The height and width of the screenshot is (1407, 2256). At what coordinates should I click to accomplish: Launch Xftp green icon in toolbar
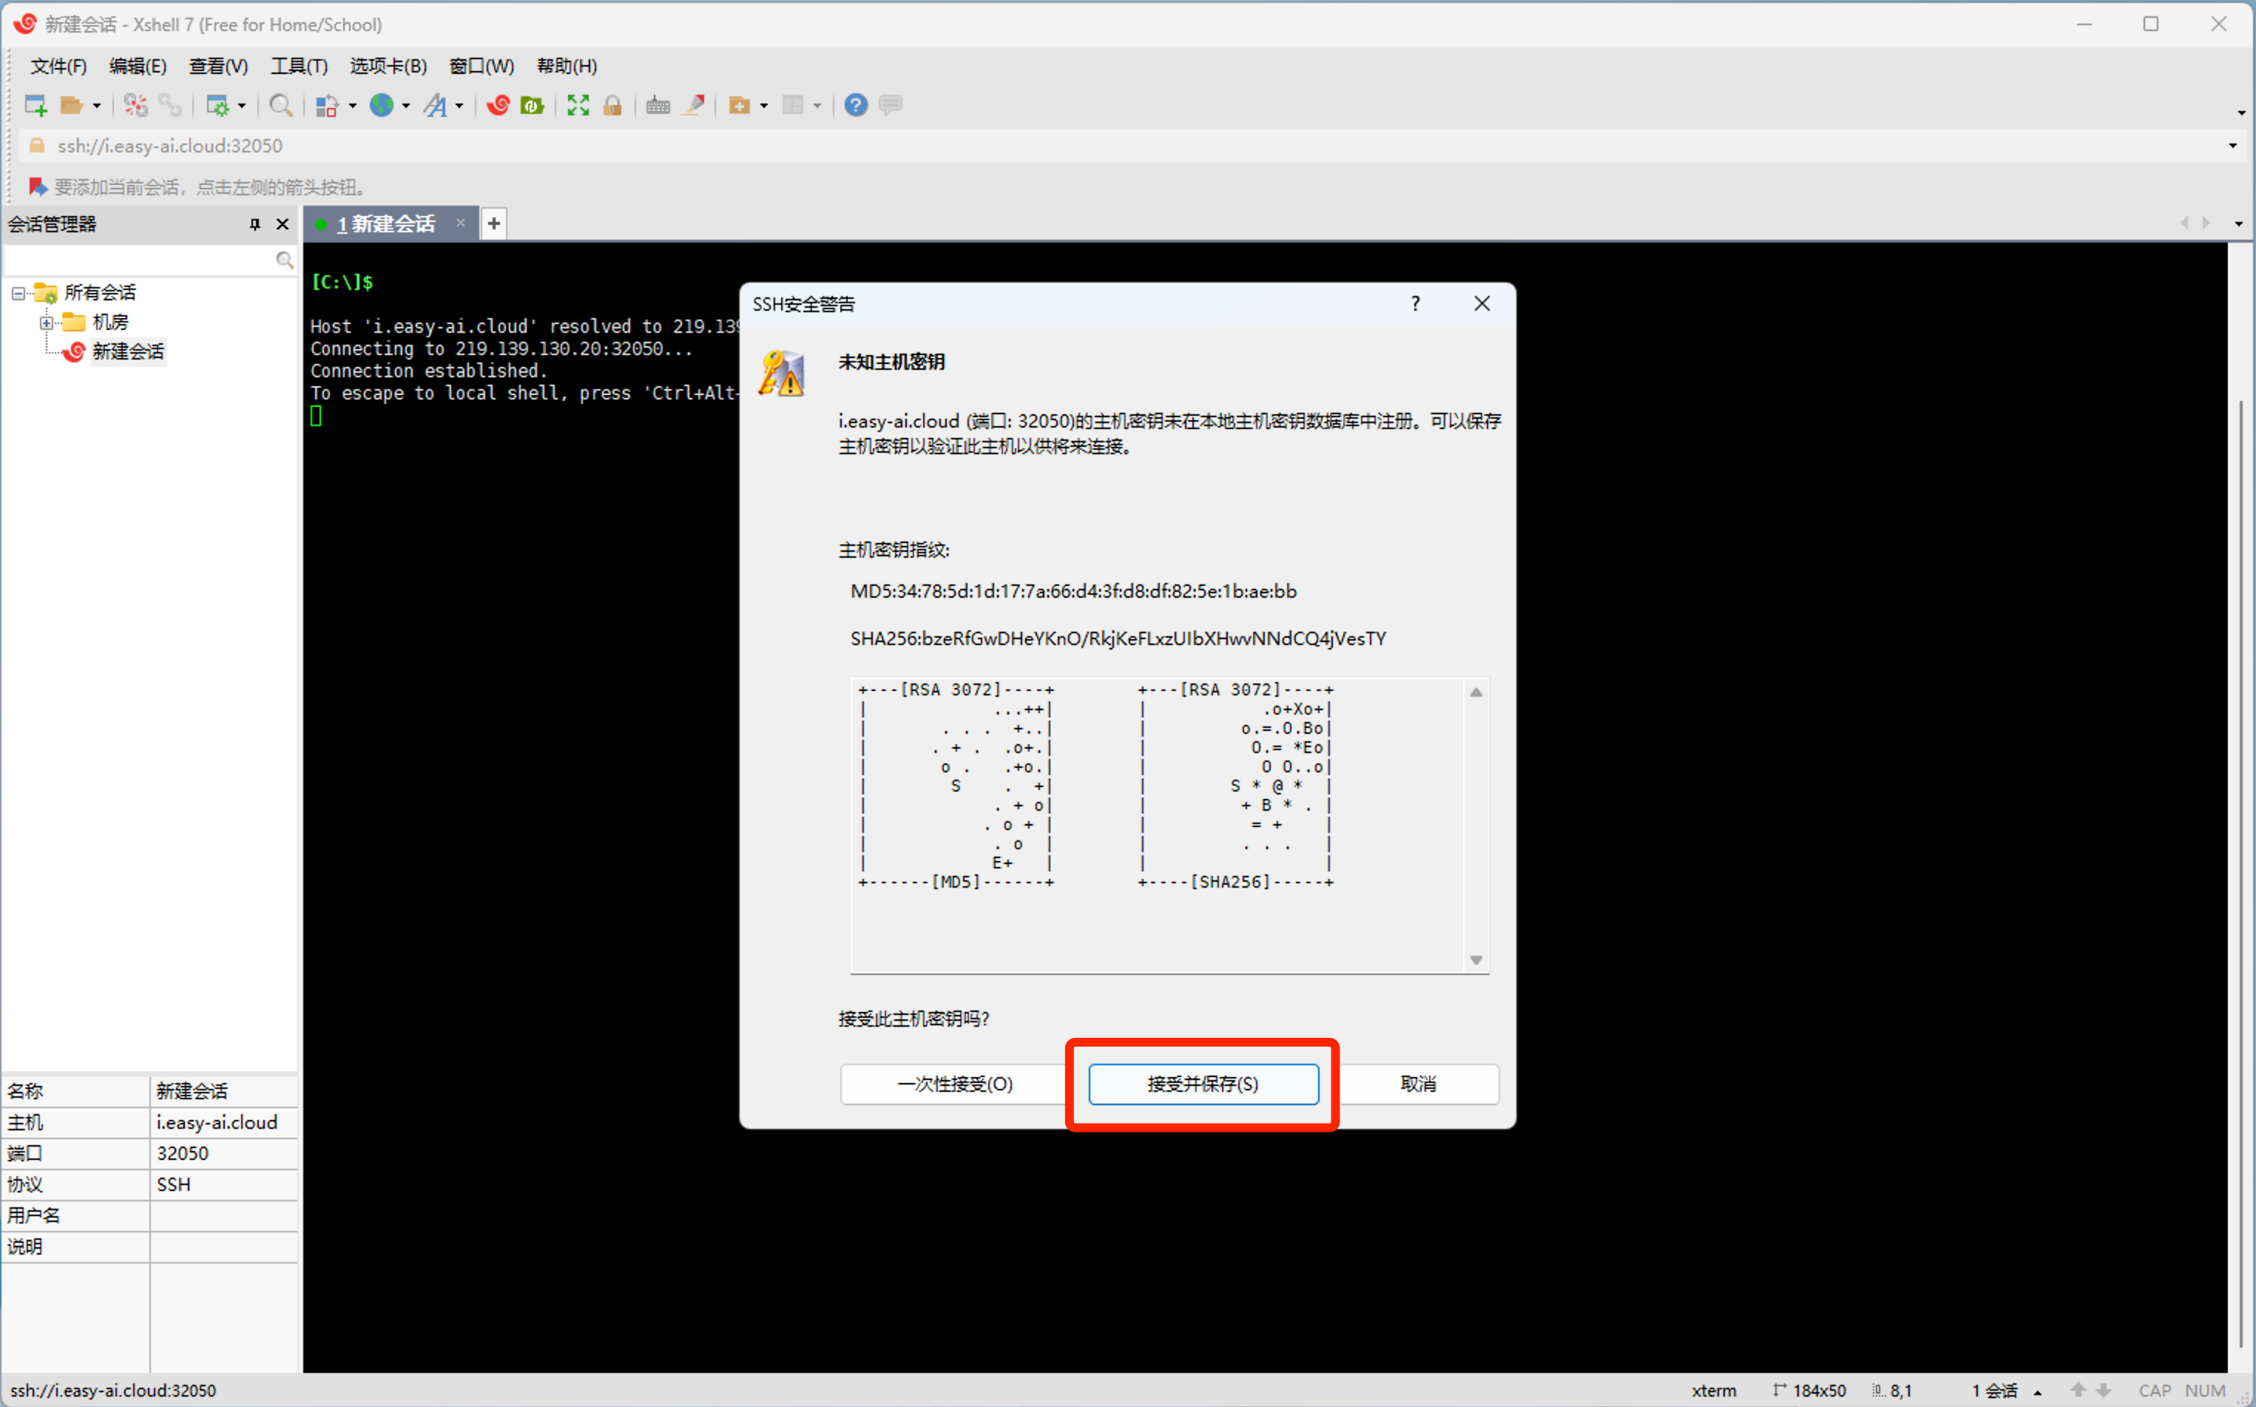(532, 105)
